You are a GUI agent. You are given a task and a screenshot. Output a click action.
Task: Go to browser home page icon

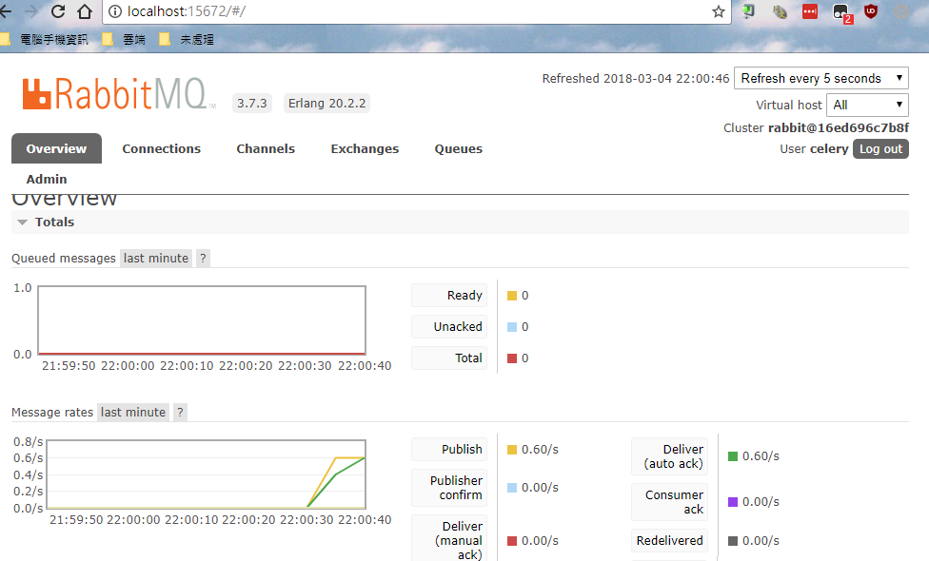tap(85, 11)
